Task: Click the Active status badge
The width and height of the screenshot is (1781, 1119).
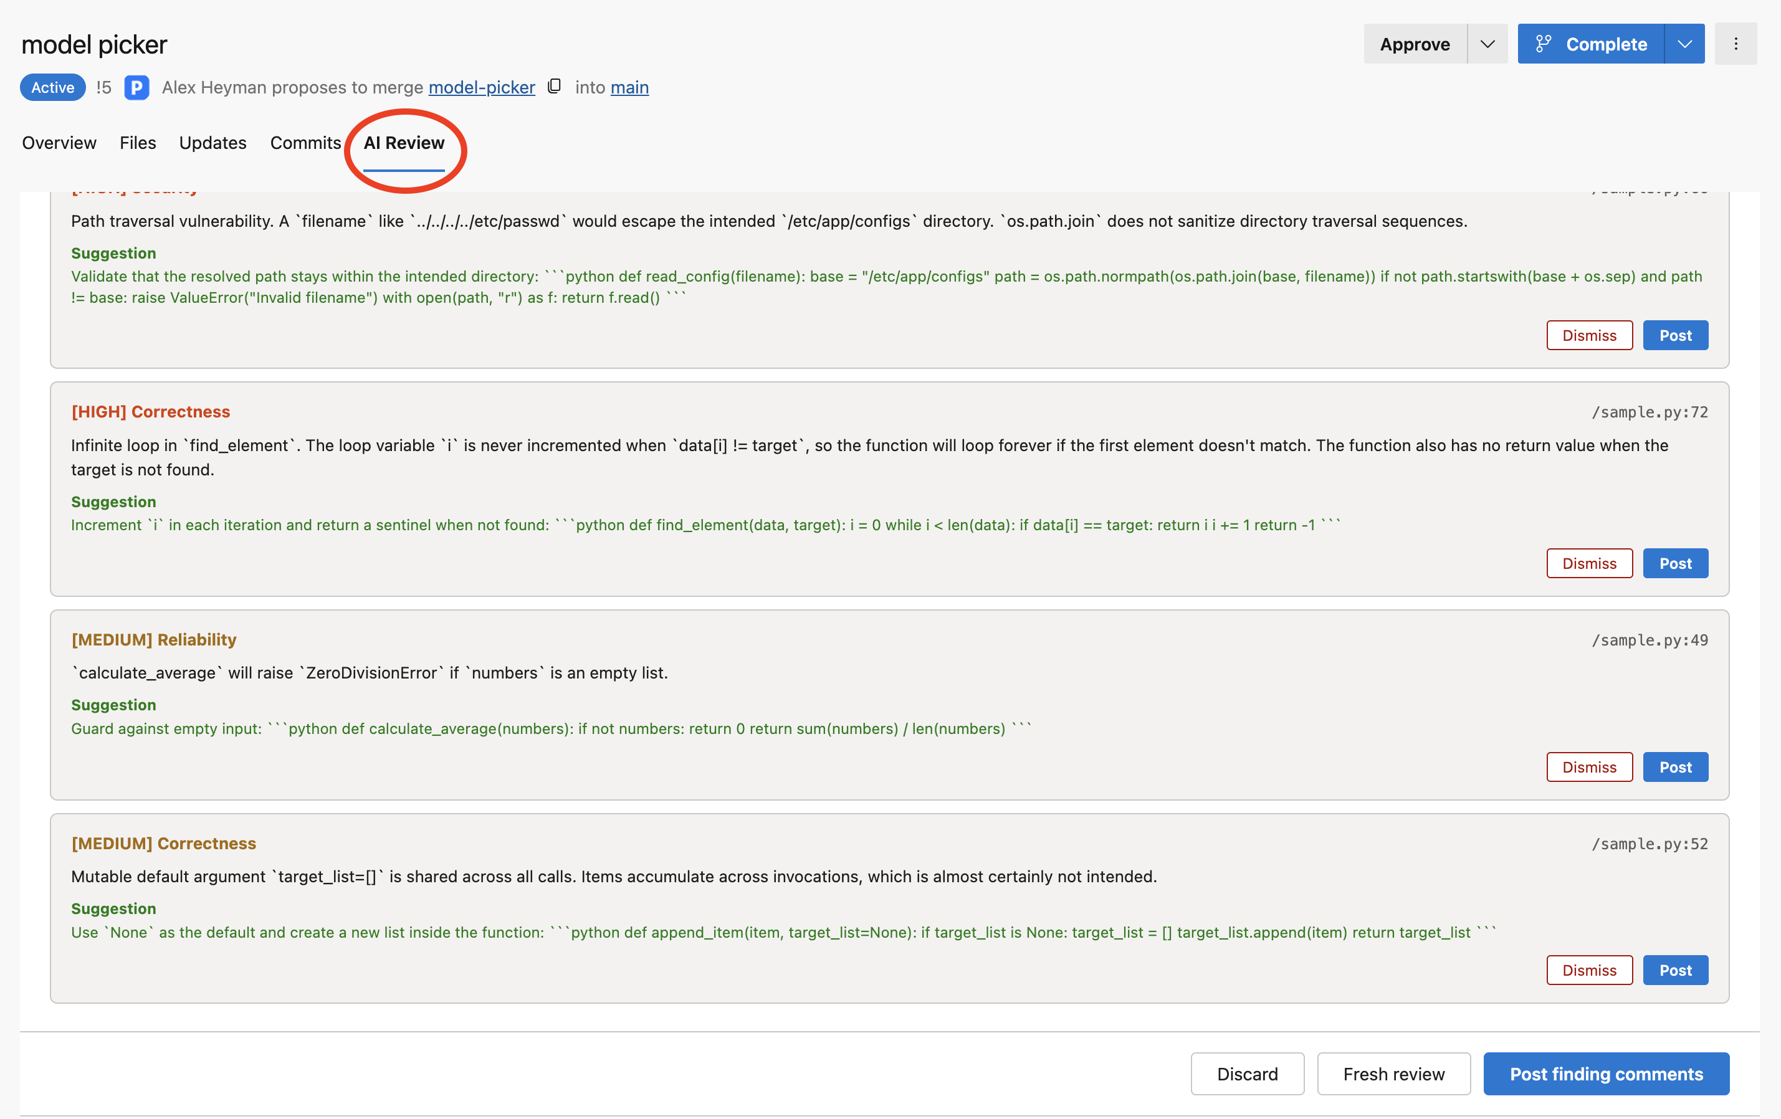Action: (52, 87)
